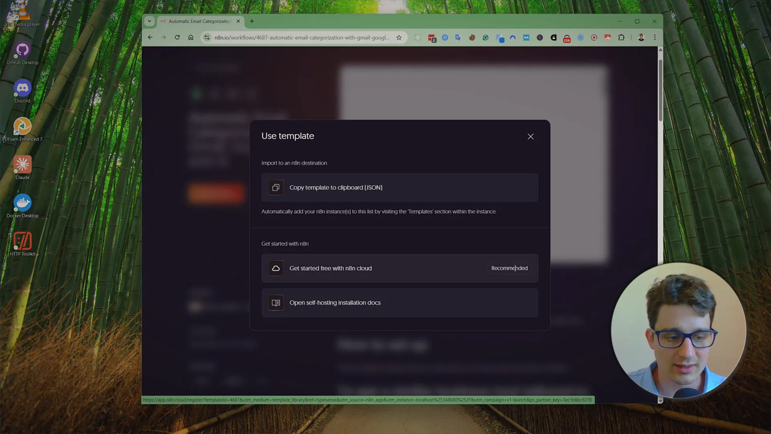Close the Use template dialog

pyautogui.click(x=530, y=137)
